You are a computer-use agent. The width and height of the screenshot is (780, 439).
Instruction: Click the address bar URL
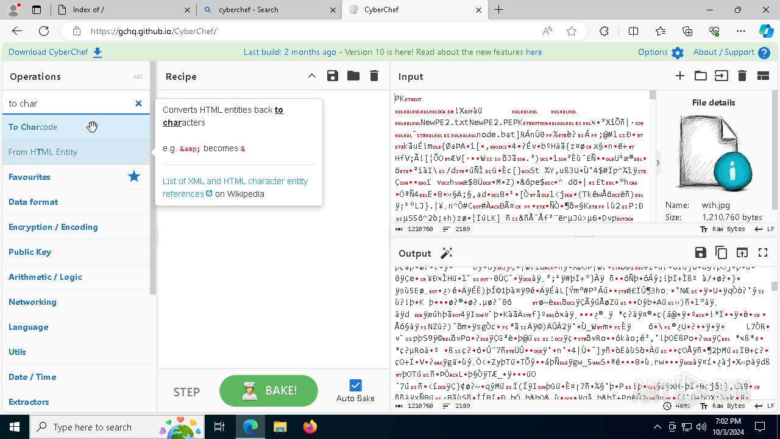154,31
